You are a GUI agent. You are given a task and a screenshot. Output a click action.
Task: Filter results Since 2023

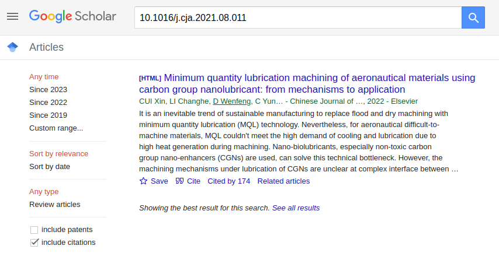point(48,89)
